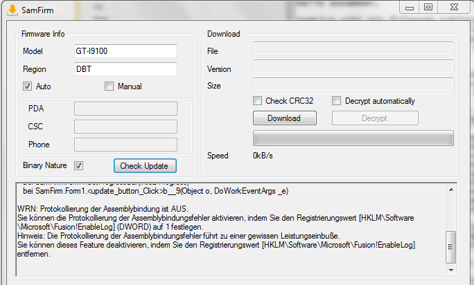Click the log scrollbar down arrow
This screenshot has height=285, width=474.
point(451,270)
